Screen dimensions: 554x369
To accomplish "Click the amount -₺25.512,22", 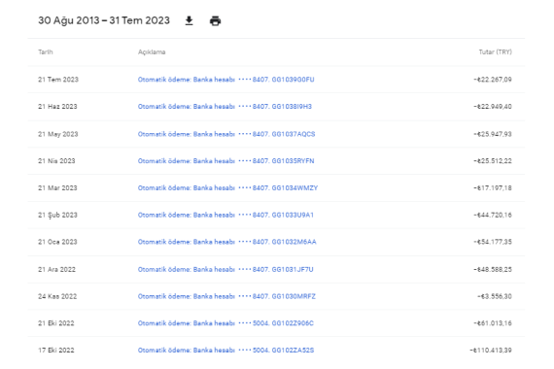I will (x=493, y=160).
